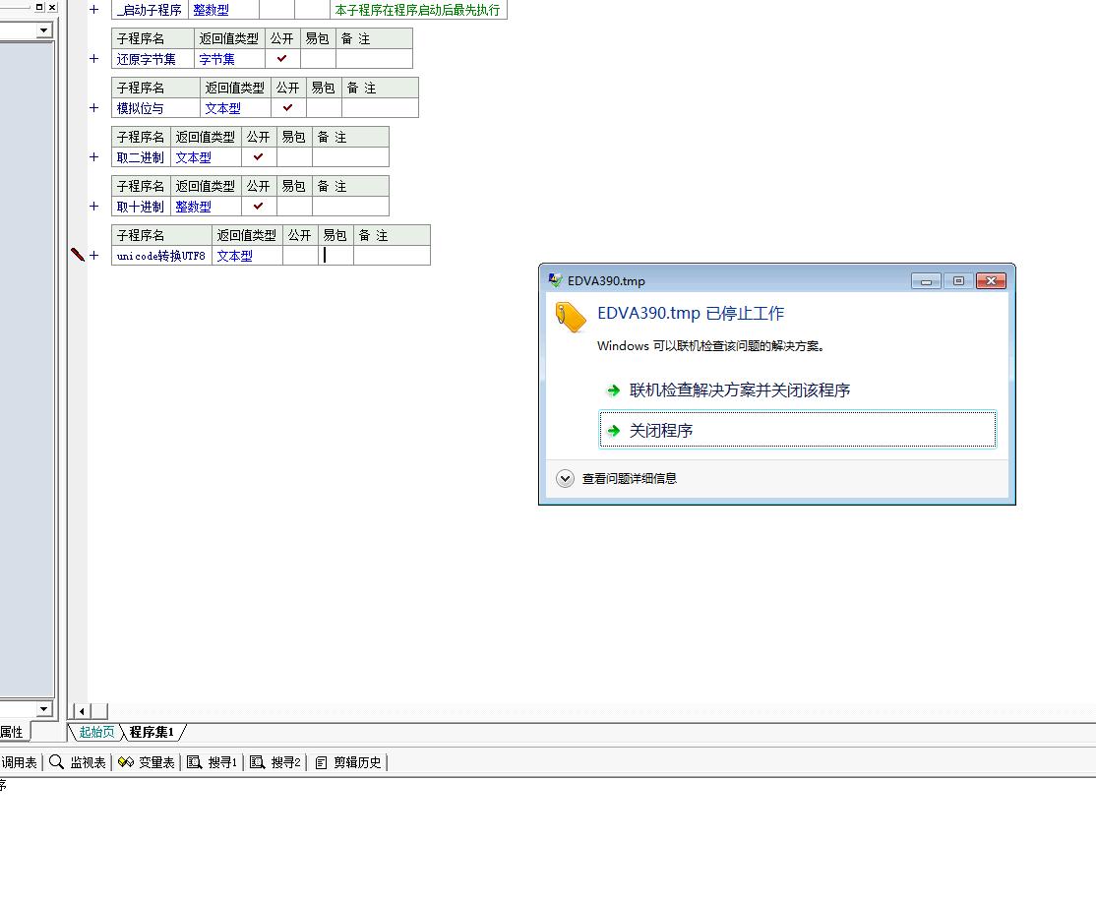Screen dimensions: 1096x900
Task: Click the clipboard icon of 剪辑历史
Action: [321, 762]
